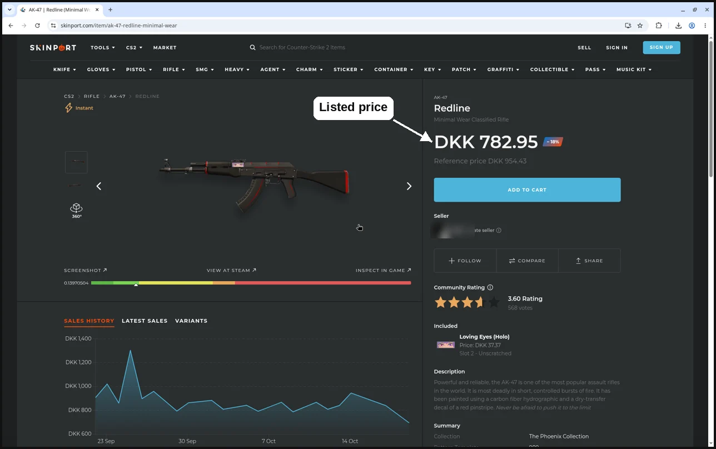Open the KNIFE category dropdown
Image resolution: width=716 pixels, height=449 pixels.
(x=64, y=69)
